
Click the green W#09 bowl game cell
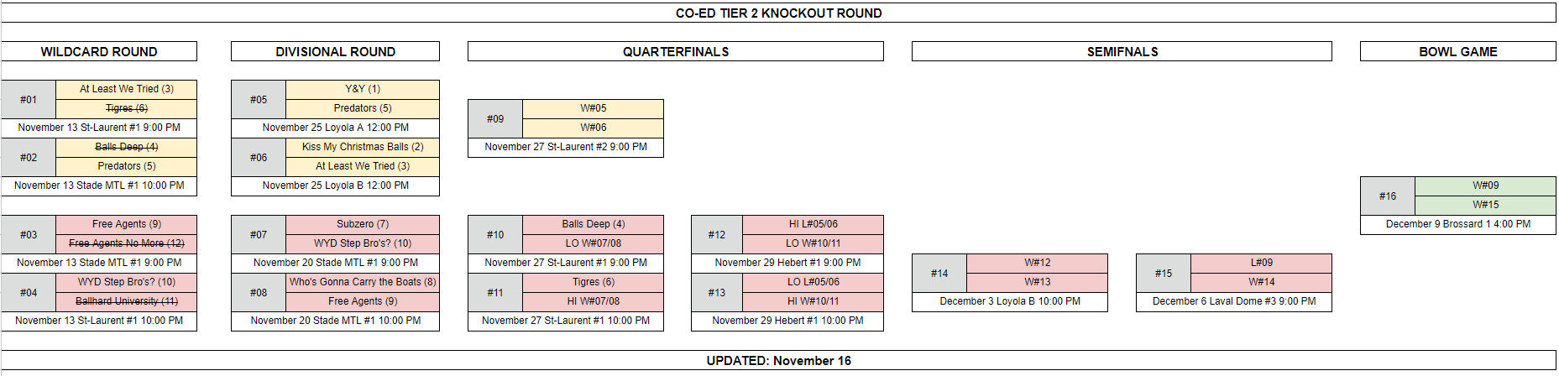1485,185
